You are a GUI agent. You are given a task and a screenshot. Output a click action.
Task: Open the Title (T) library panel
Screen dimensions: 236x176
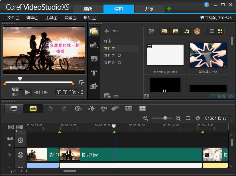(x=94, y=73)
